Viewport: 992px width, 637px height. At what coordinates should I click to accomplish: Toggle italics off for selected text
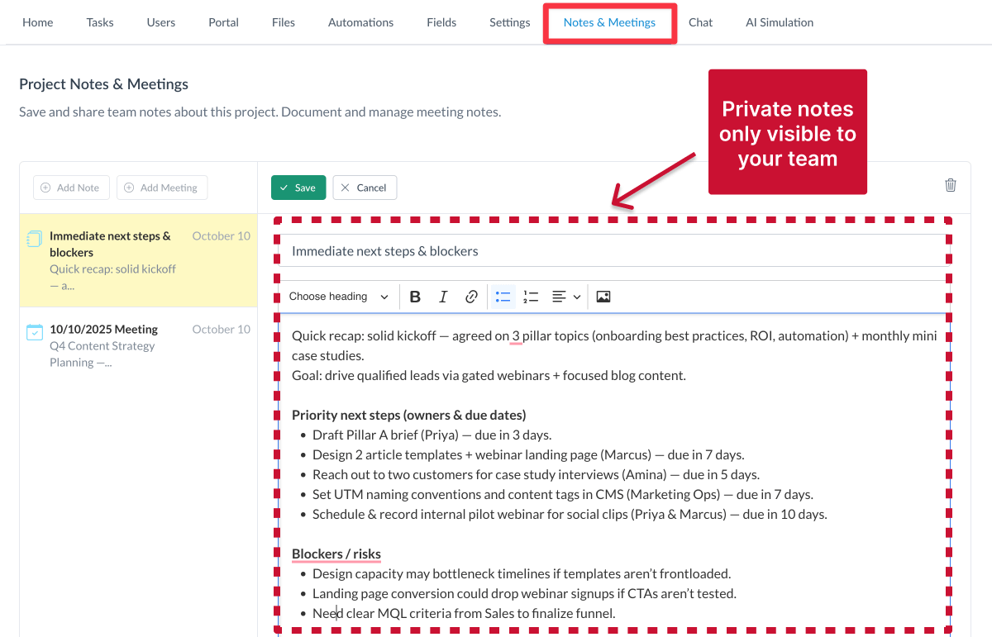[443, 296]
